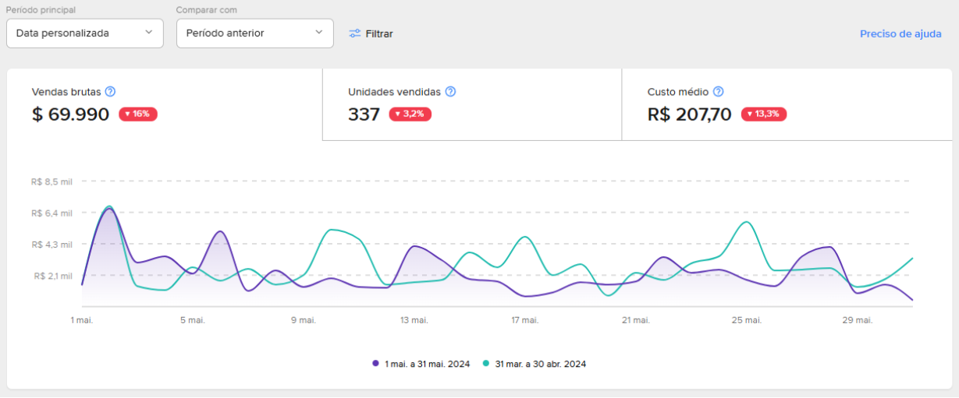Click the 1 mai. date label
This screenshot has height=398, width=959.
coord(82,320)
